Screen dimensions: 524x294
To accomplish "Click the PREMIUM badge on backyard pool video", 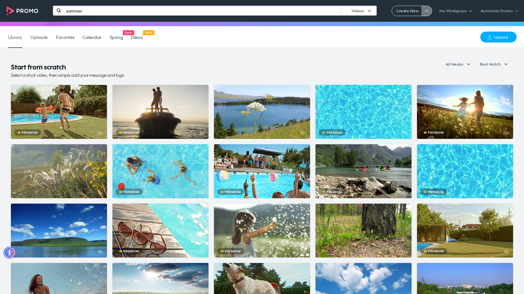I will [x=28, y=133].
